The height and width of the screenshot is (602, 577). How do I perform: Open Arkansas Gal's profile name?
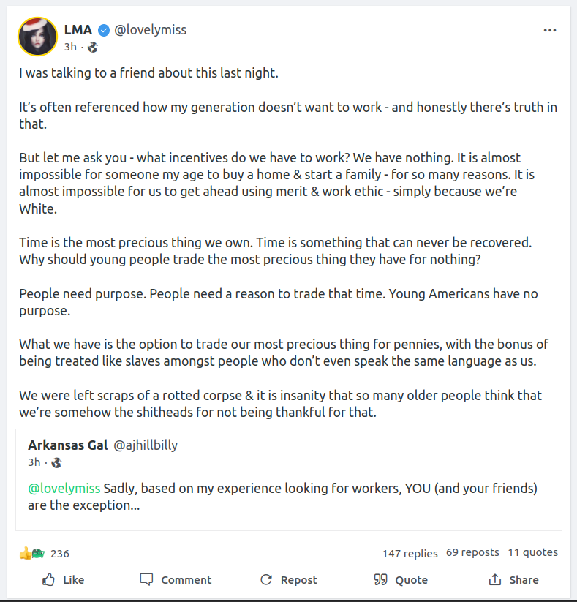[x=67, y=445]
